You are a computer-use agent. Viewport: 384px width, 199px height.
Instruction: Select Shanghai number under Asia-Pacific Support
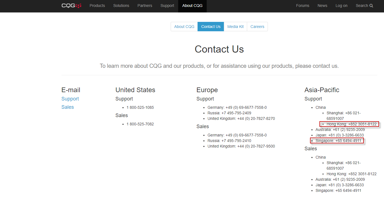point(344,116)
